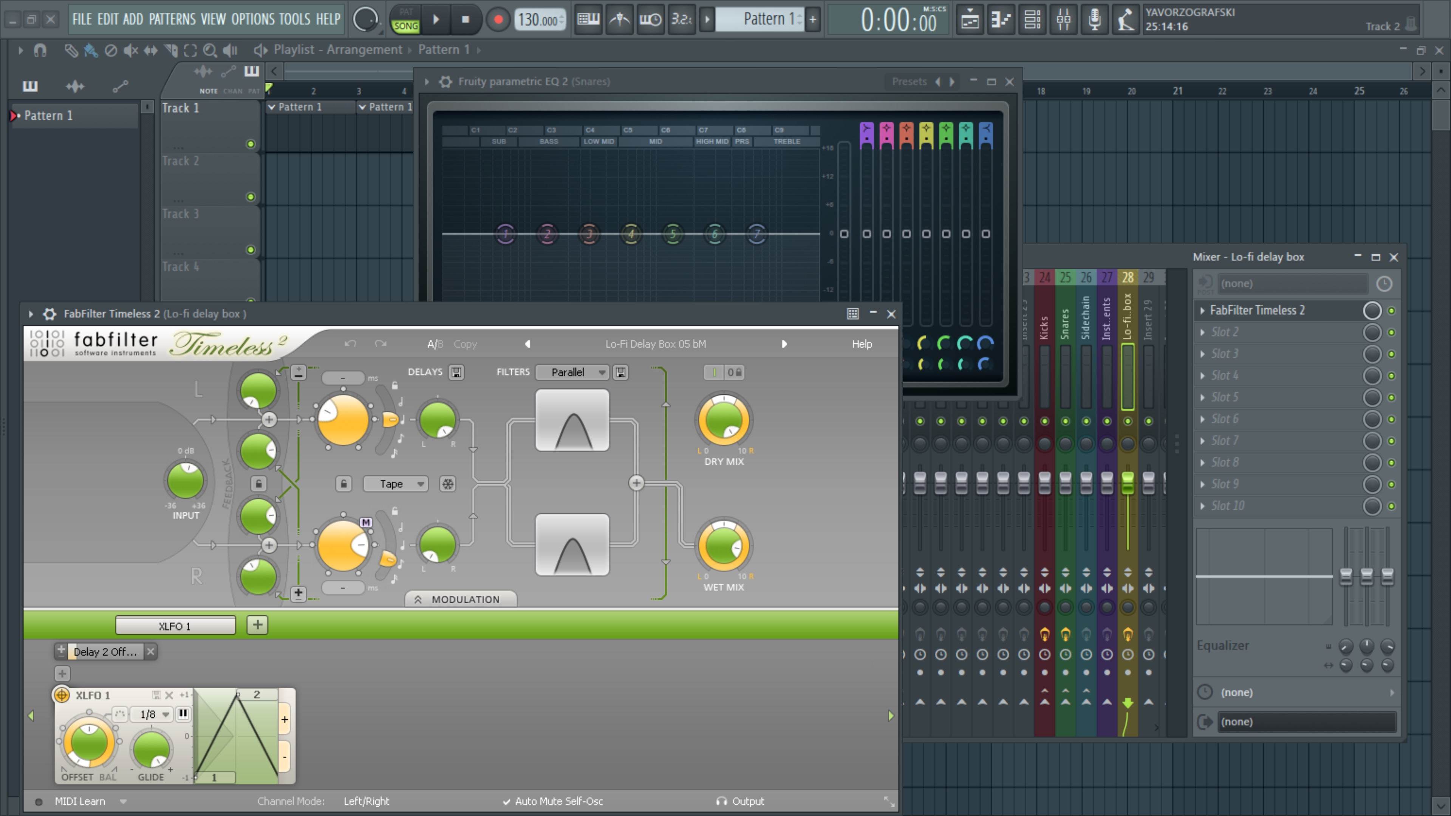Adjust the INPUT gain knob

coord(186,481)
